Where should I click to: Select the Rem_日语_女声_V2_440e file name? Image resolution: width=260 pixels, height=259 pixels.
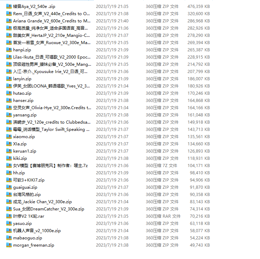(x=51, y=14)
